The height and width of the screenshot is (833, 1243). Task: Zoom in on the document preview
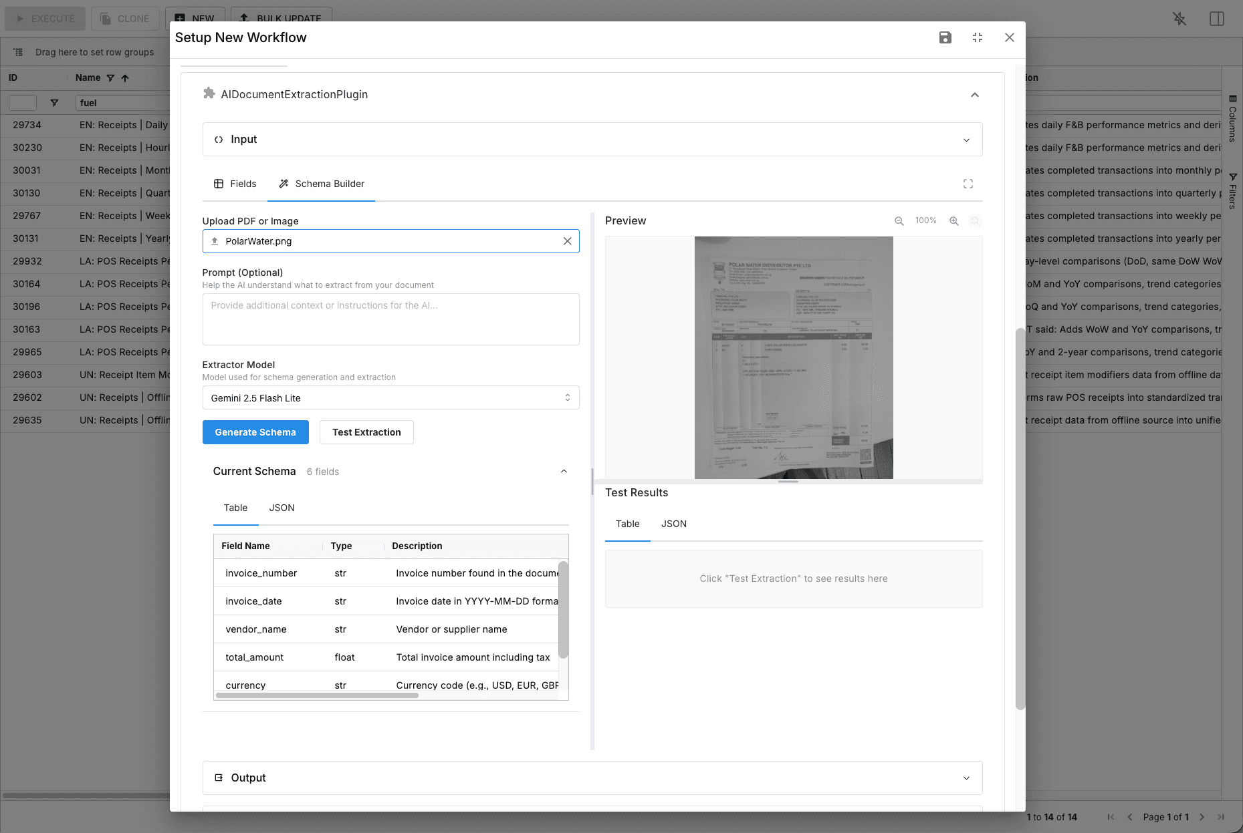pos(953,221)
